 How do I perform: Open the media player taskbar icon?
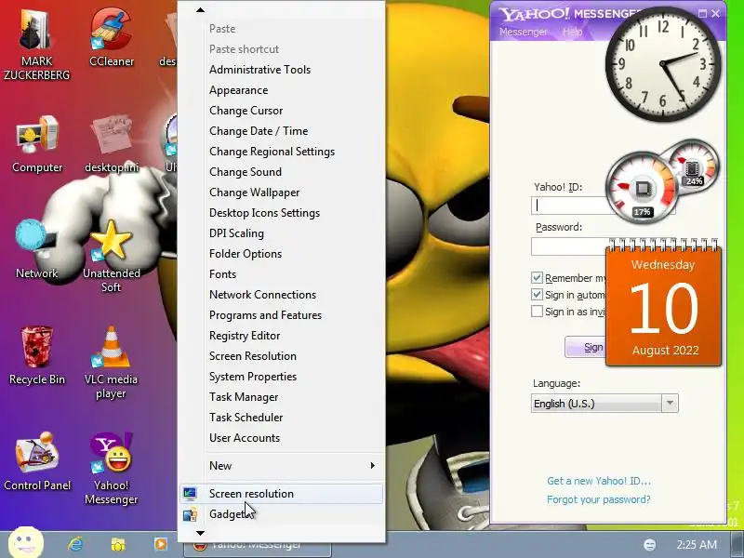click(x=160, y=544)
